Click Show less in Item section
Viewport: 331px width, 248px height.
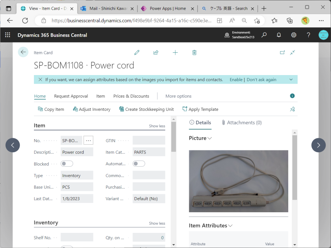[x=157, y=126]
